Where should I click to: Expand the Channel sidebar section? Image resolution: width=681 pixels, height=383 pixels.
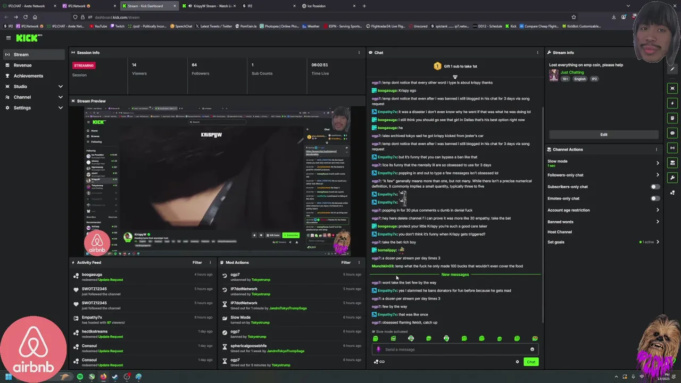34,97
